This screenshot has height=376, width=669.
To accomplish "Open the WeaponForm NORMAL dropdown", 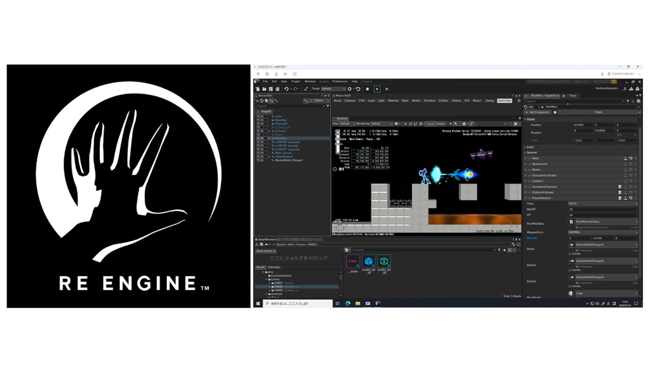I will point(603,232).
